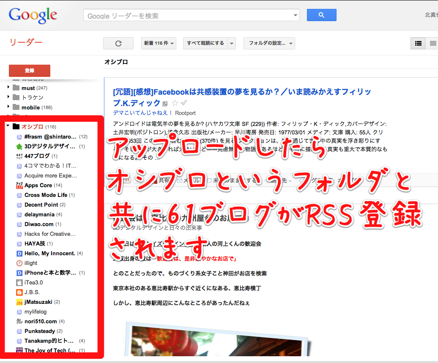Click the jMatsuzaki yellow JM icon
The image size is (438, 363).
coord(19,302)
